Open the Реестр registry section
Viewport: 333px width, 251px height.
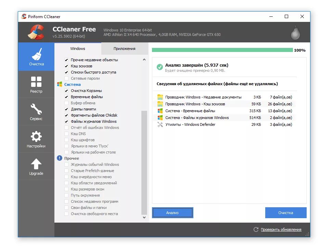tap(36, 84)
